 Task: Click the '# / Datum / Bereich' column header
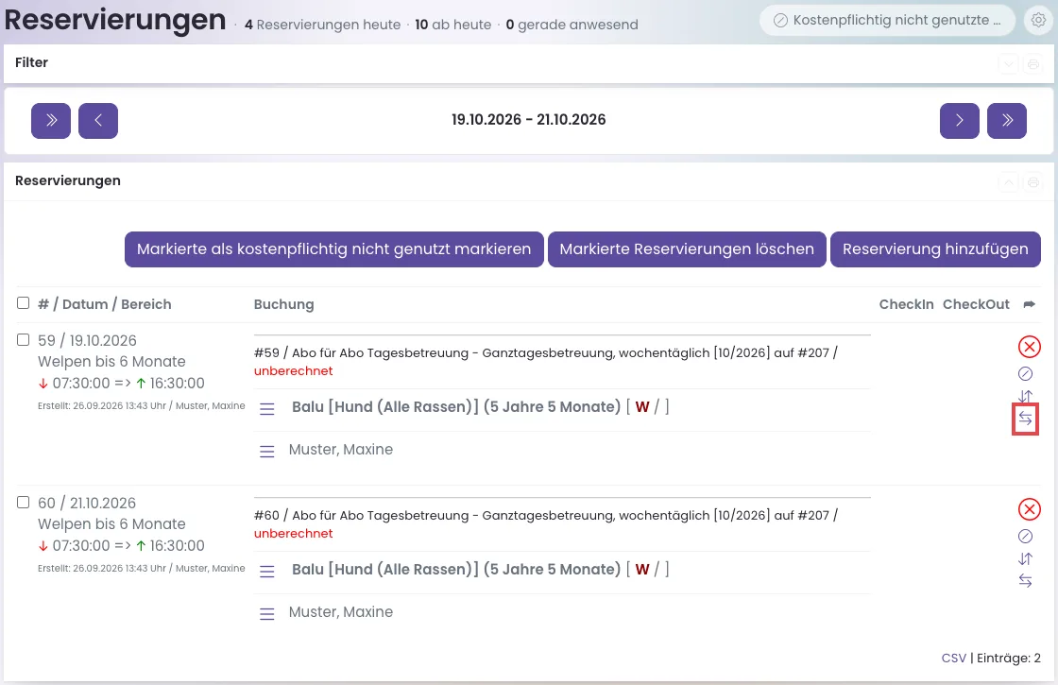[x=105, y=304]
